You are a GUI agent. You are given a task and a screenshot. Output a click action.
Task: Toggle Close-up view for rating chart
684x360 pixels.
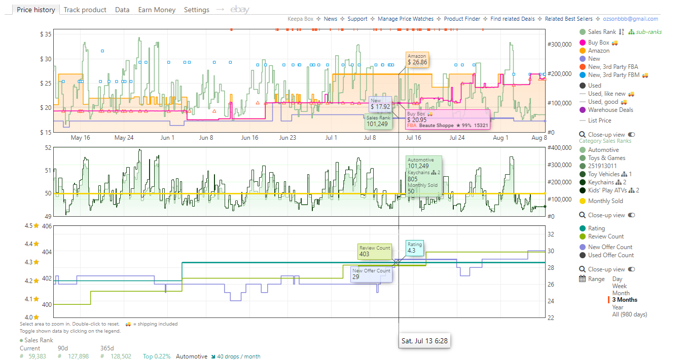coord(631,269)
